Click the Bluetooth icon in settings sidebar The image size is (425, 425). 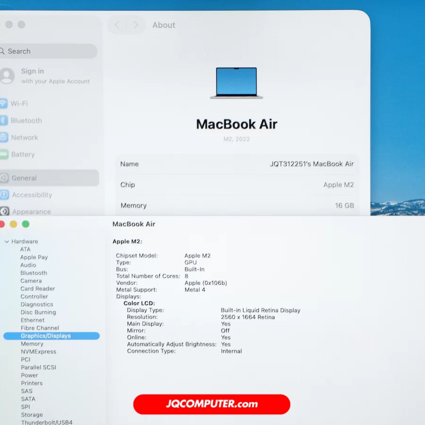point(4,120)
